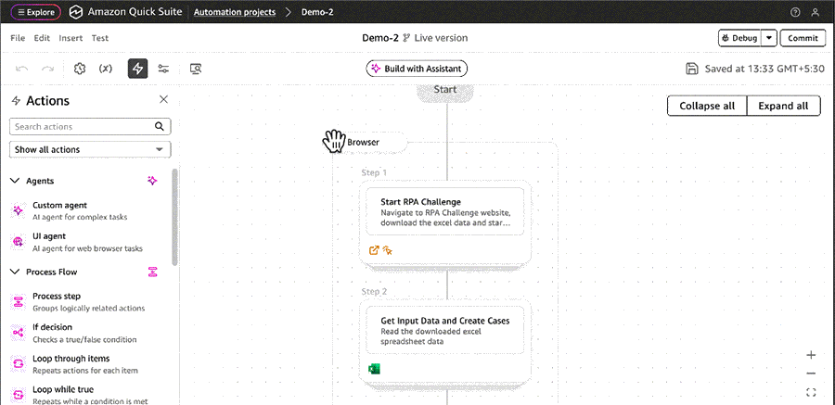Viewport: 835px width, 405px height.
Task: Click the Amazon Quick Suite logo icon
Action: coord(76,12)
